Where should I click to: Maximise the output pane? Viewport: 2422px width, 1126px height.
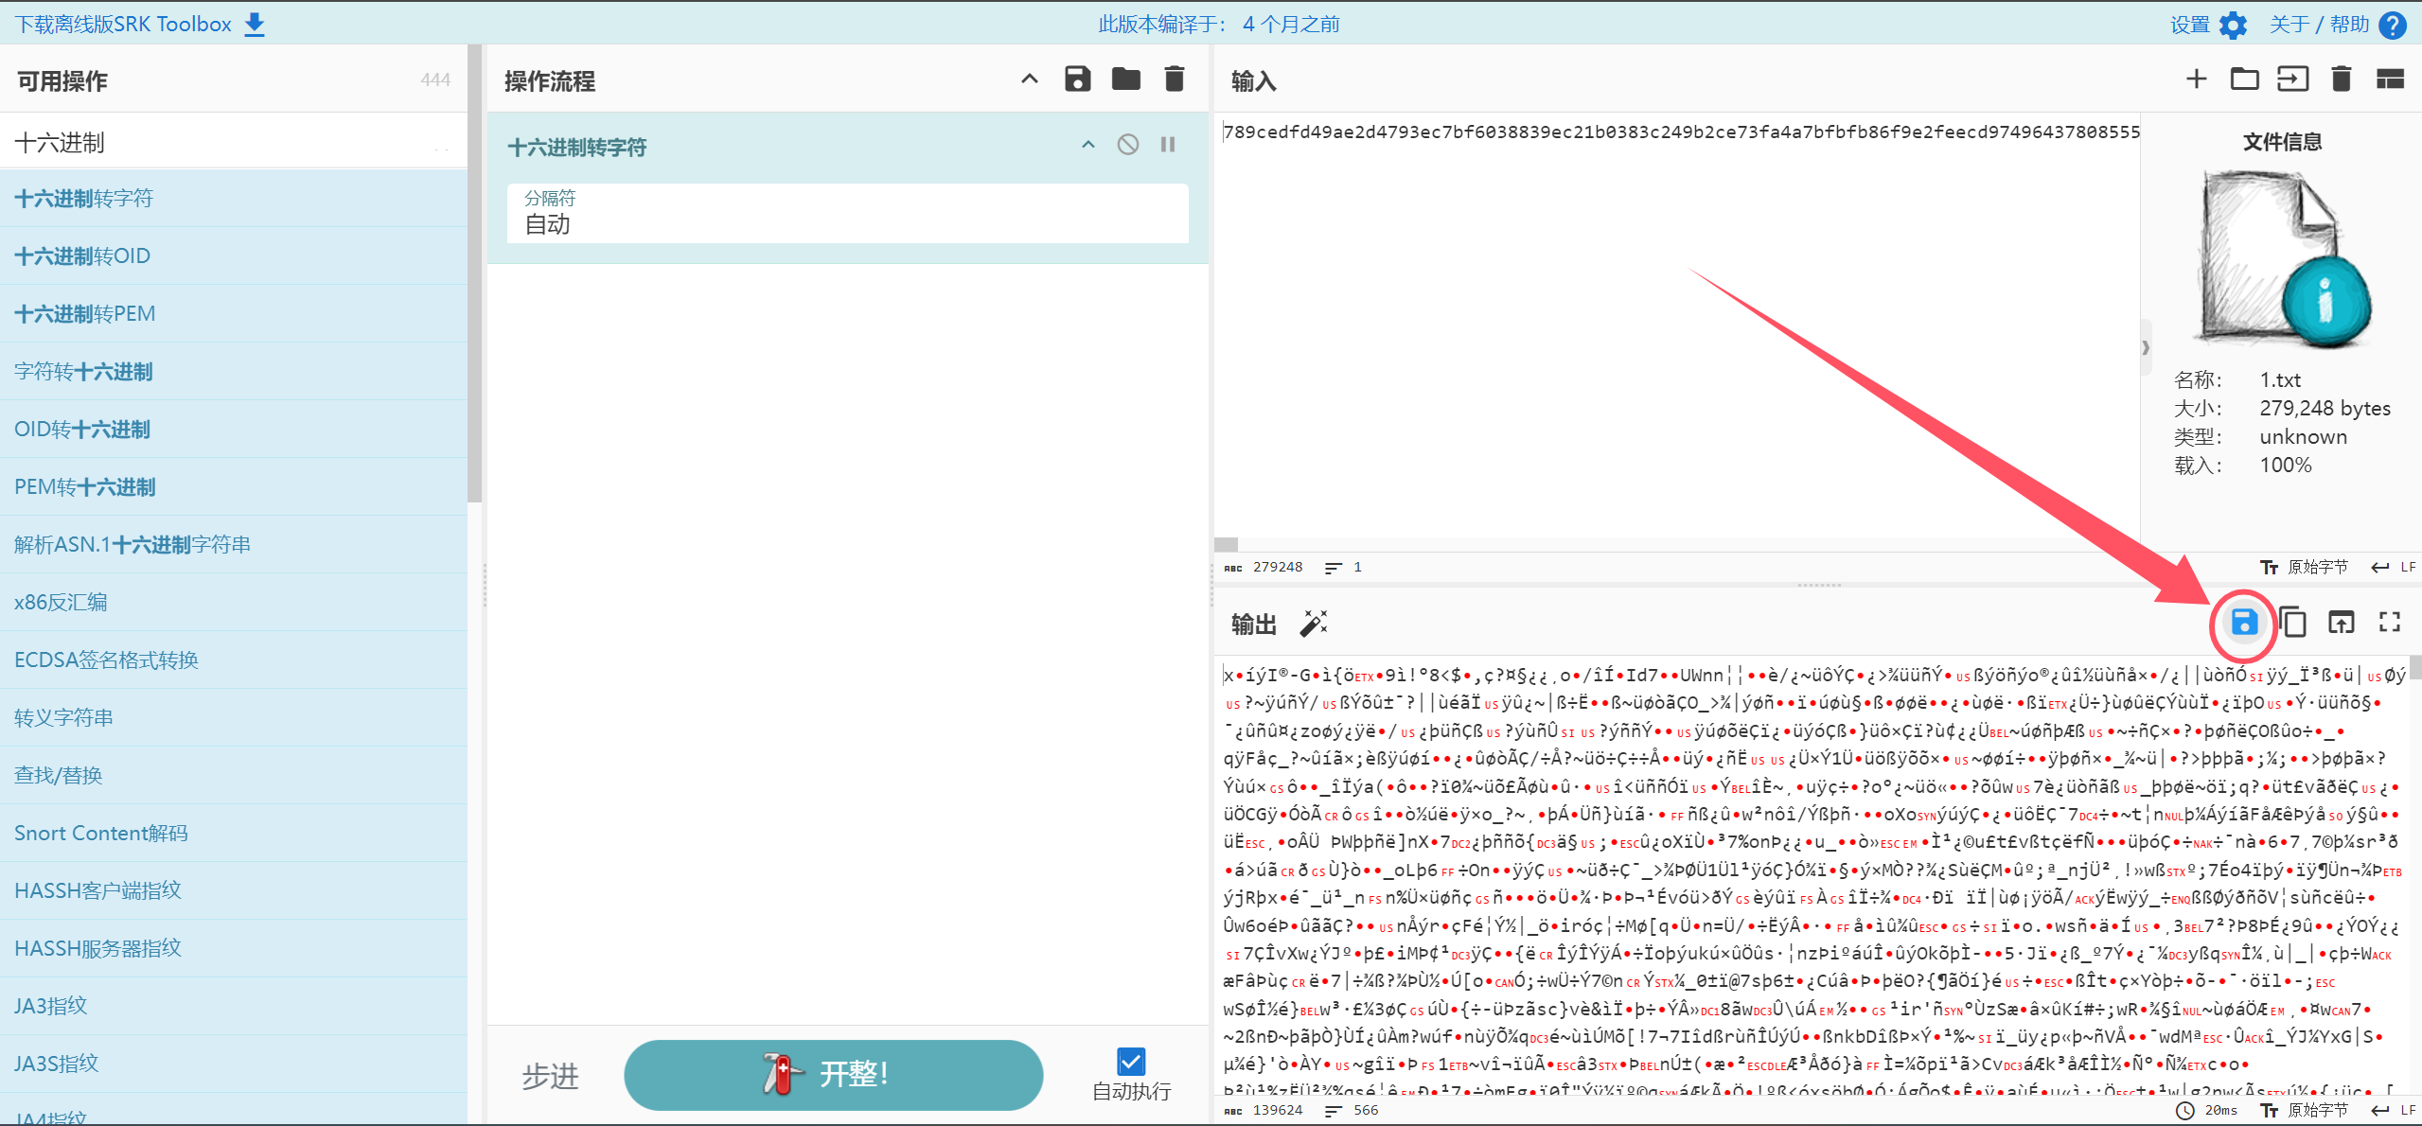pyautogui.click(x=2389, y=623)
